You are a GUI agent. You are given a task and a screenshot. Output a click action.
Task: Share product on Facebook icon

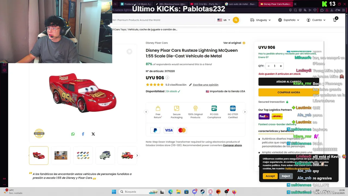pos(83,134)
